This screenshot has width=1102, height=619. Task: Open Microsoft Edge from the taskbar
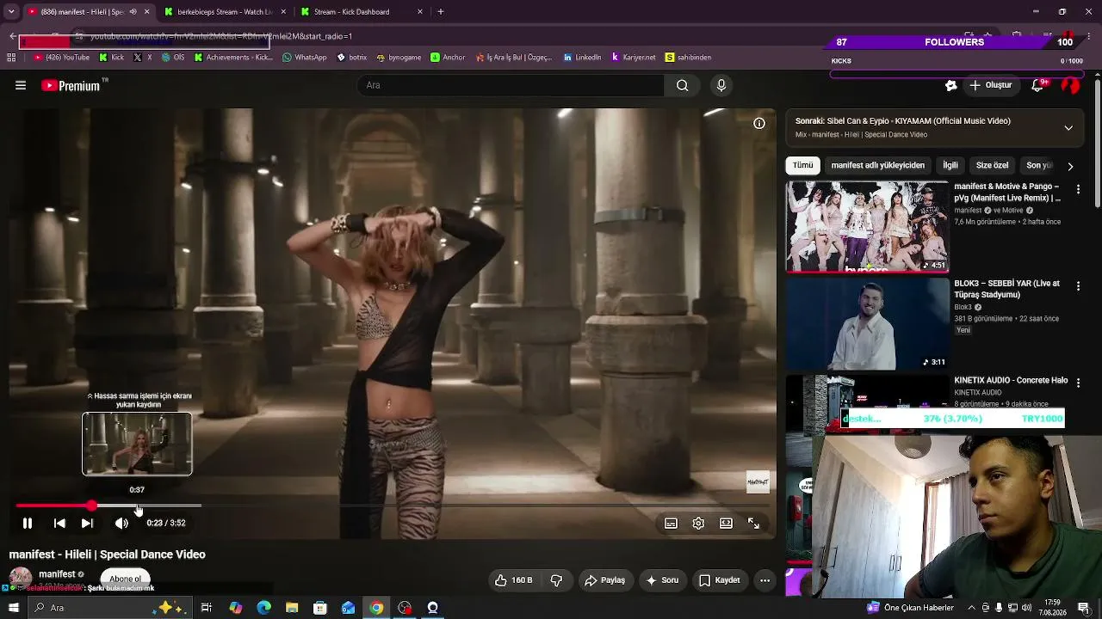[263, 608]
